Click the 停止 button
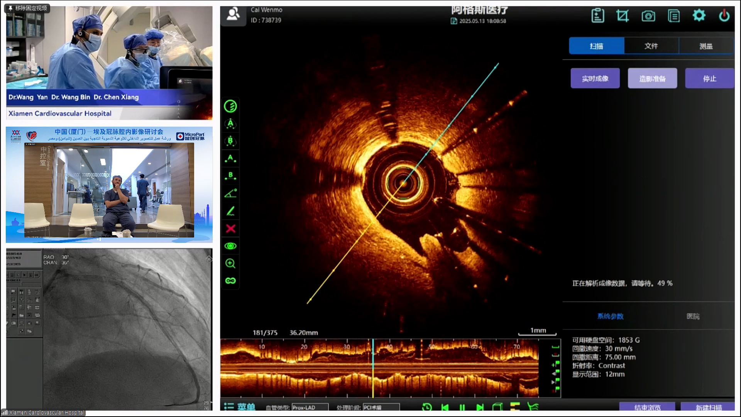 pos(709,78)
